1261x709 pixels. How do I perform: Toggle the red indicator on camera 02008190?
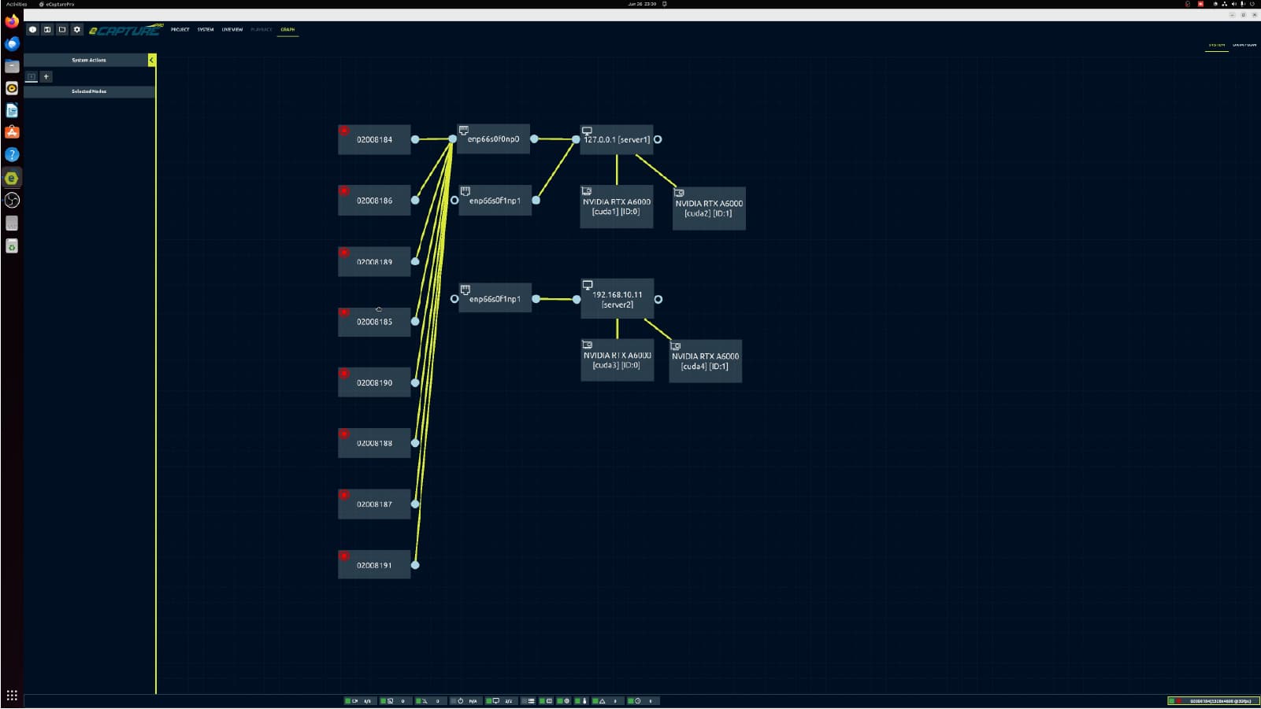344,373
